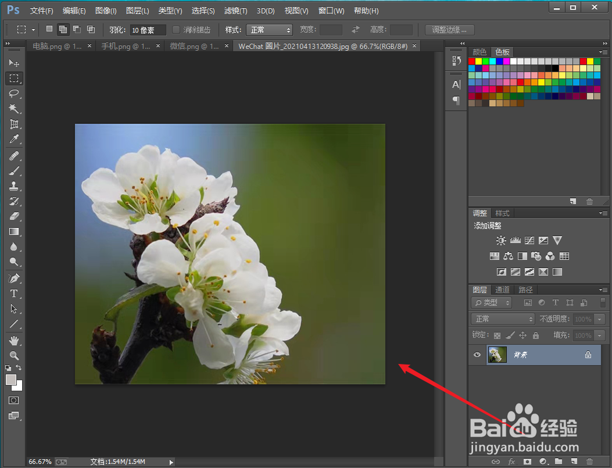Choose Subtract from Selection mode
The image size is (612, 468).
click(x=77, y=29)
